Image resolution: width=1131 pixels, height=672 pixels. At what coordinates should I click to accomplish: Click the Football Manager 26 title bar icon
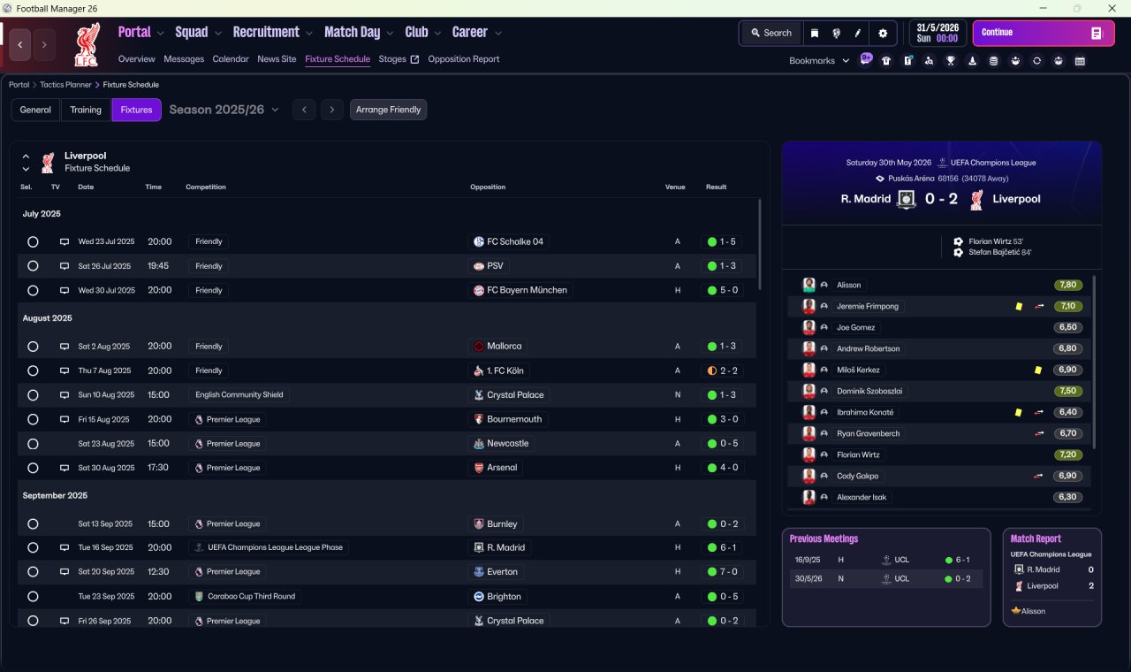[x=8, y=8]
